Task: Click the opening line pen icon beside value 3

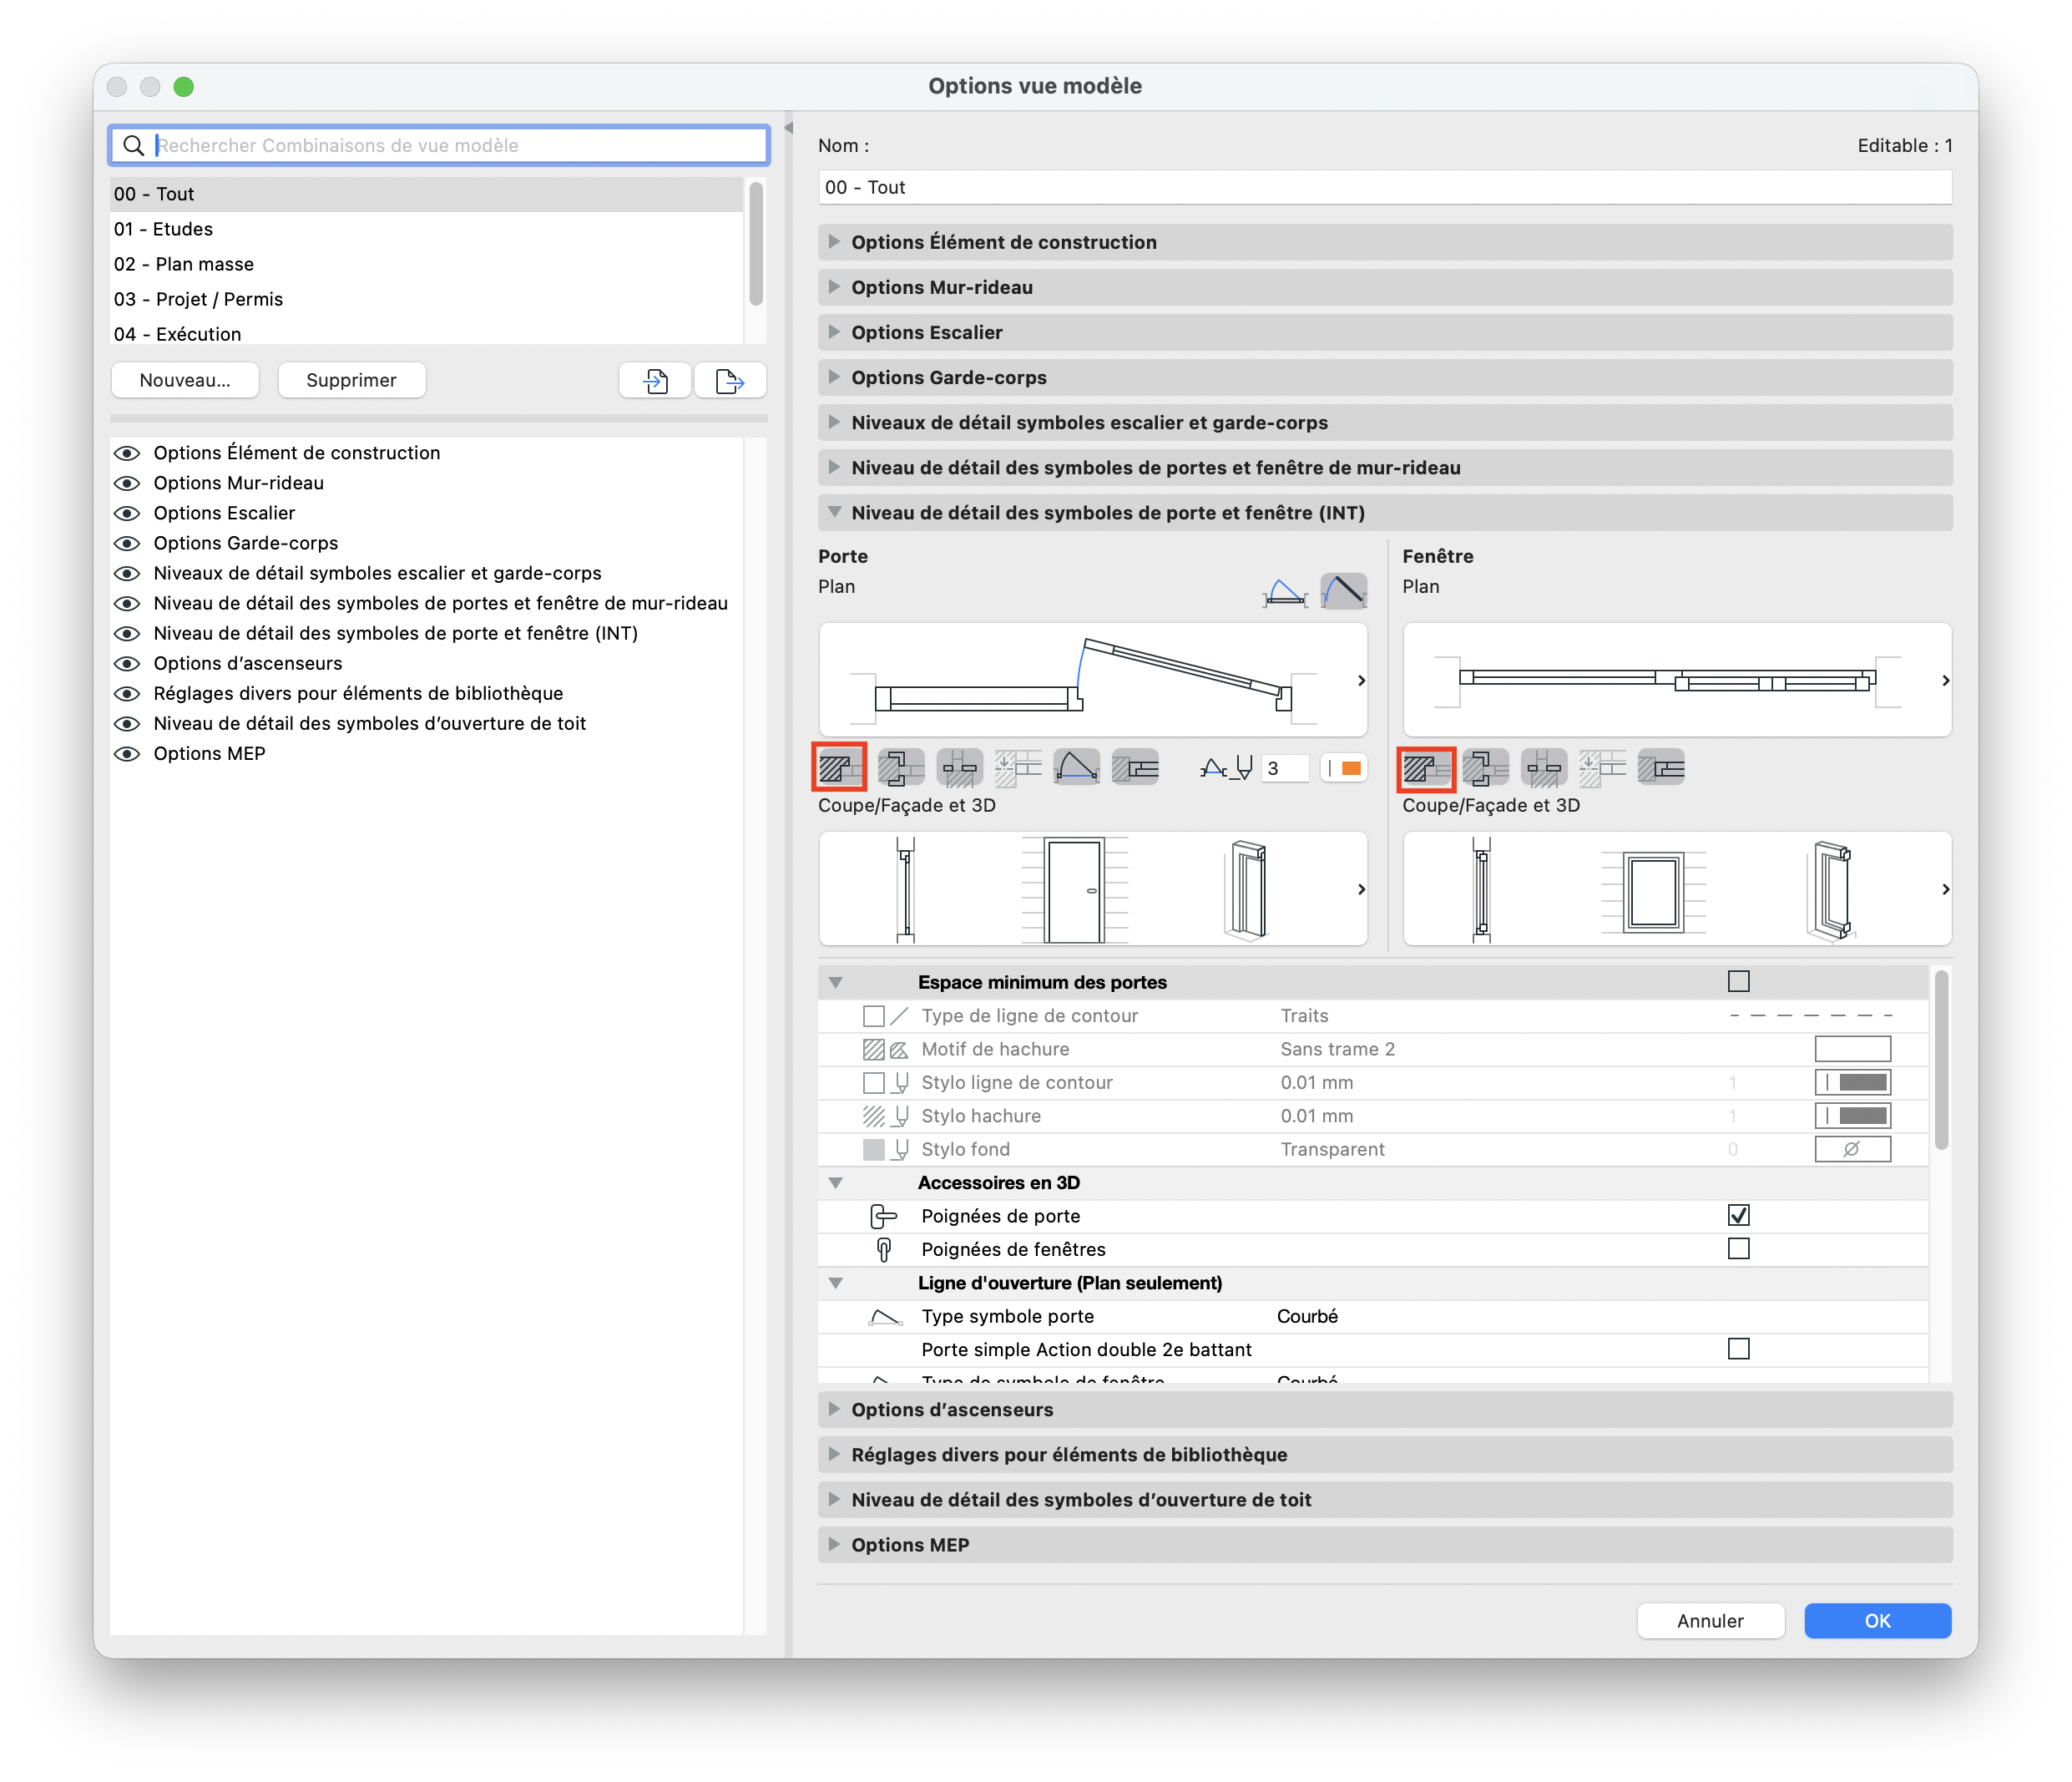Action: 1227,767
